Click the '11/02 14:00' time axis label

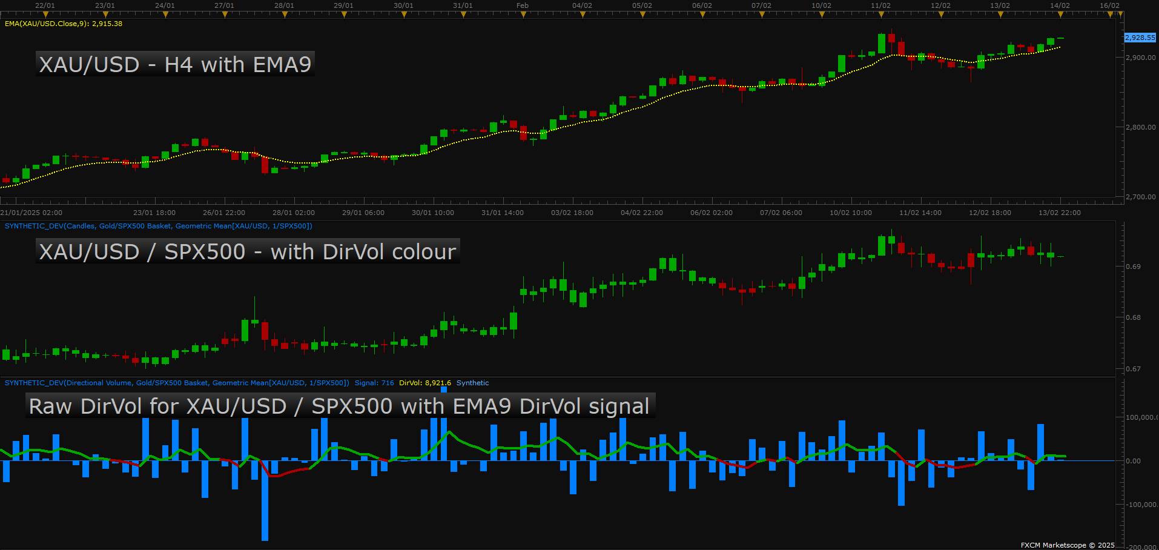[x=920, y=213]
